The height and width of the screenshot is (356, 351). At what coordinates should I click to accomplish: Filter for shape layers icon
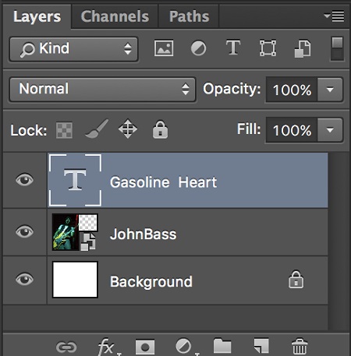tap(268, 48)
